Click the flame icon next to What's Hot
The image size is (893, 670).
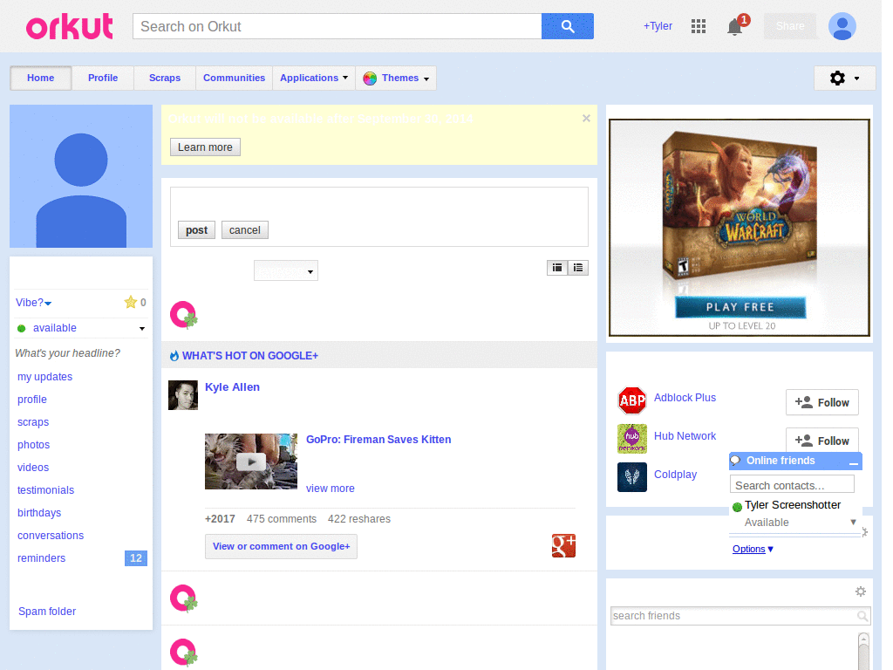pos(174,356)
